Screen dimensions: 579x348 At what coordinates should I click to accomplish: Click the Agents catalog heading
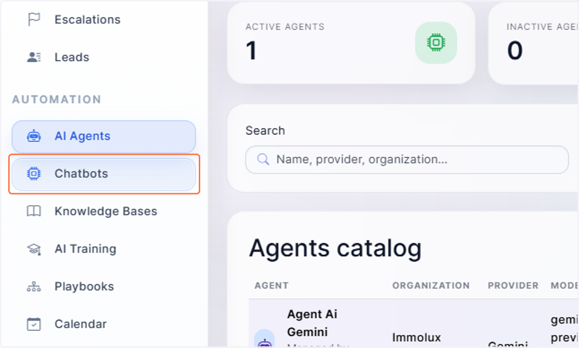coord(335,248)
